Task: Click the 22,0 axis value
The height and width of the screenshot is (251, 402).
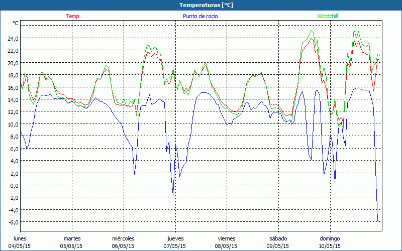Action: point(13,51)
